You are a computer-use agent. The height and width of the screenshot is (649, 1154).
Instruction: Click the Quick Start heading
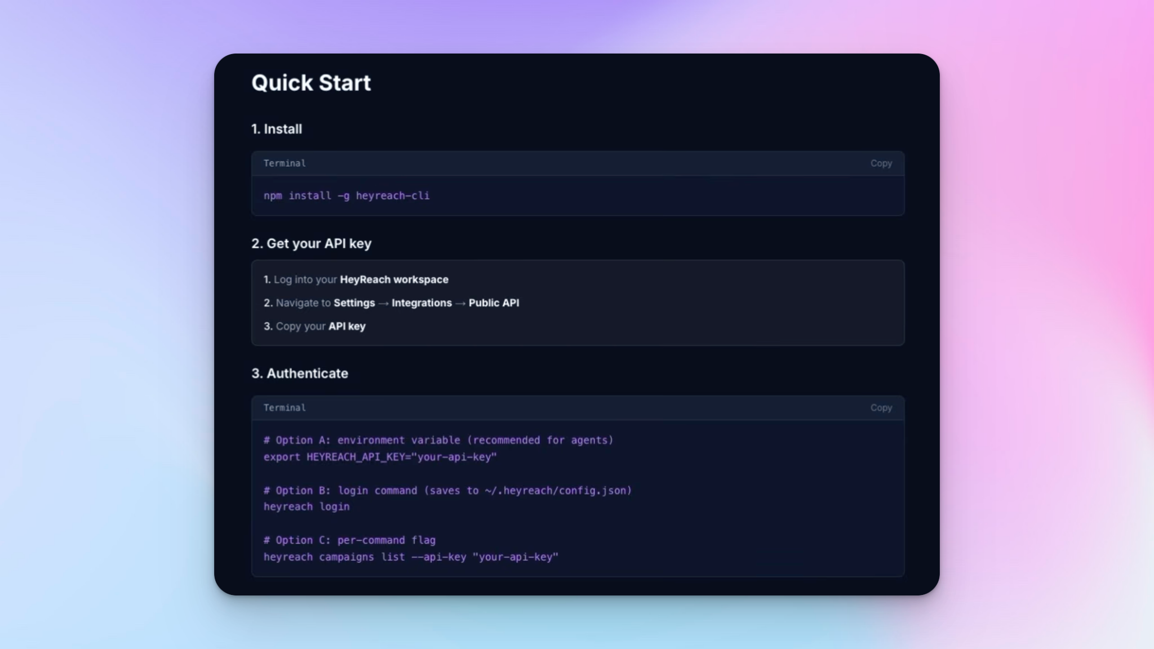(311, 83)
